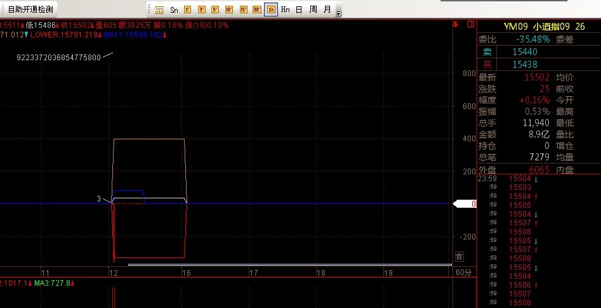Switch to weekly (周) chart

313,10
